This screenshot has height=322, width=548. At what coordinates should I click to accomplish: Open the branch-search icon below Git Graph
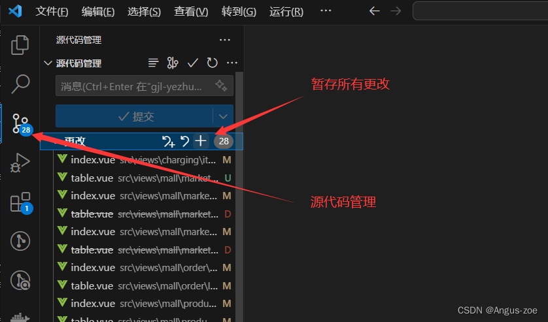tap(20, 280)
